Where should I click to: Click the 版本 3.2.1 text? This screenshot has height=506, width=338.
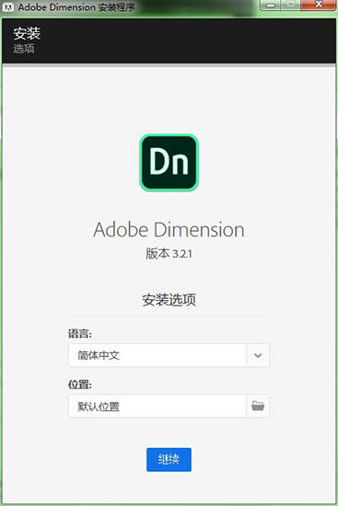(169, 254)
